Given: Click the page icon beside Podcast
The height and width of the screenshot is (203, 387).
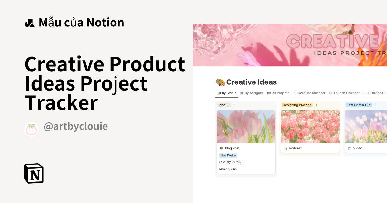Looking at the screenshot, I should click(x=285, y=148).
